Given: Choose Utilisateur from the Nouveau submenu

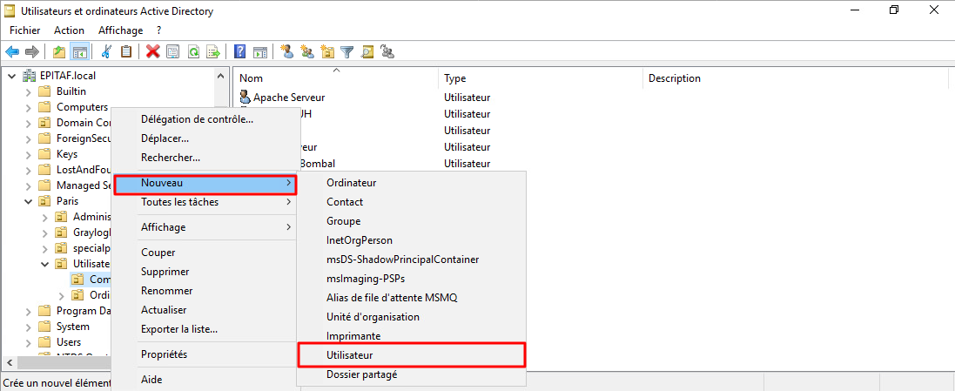Looking at the screenshot, I should click(350, 355).
